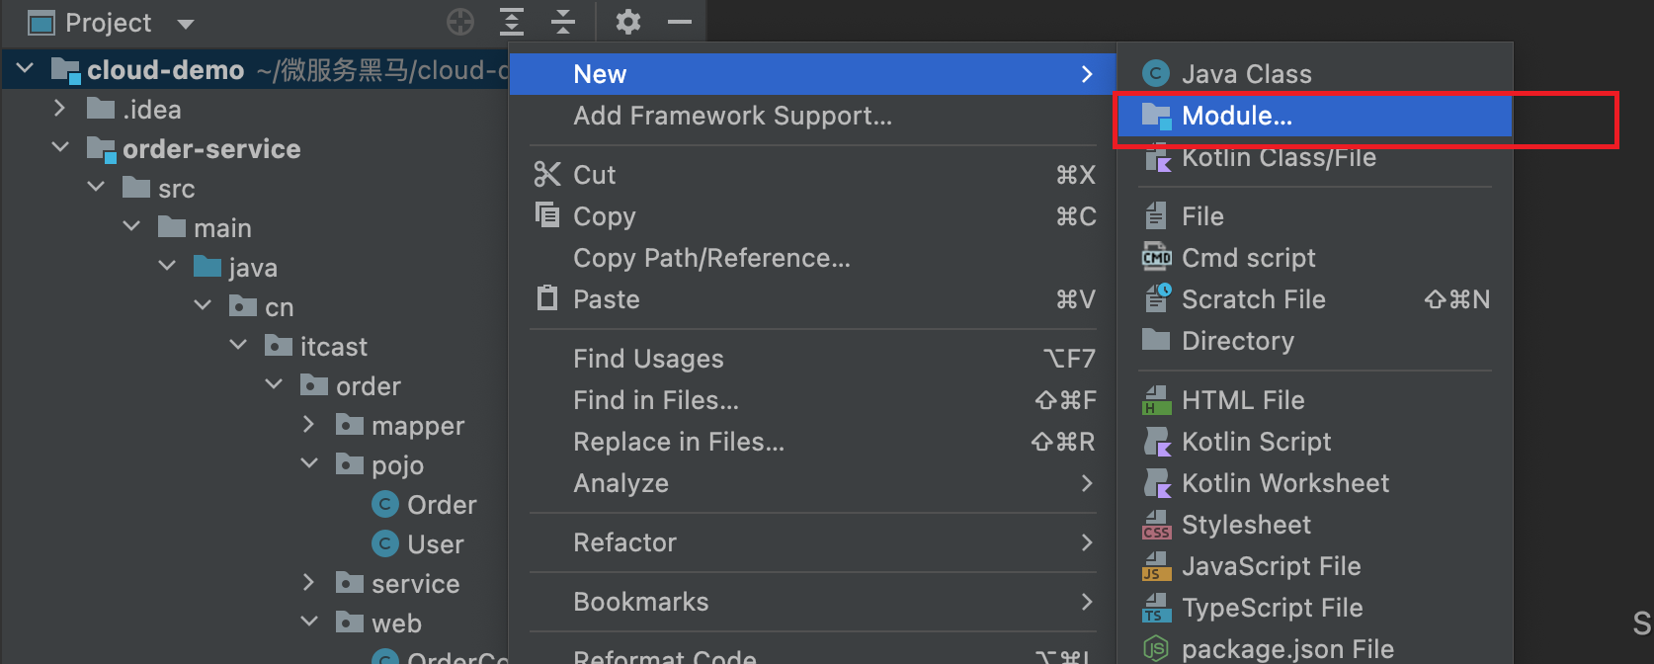Click the Java Class icon in submenu
Image resolution: width=1654 pixels, height=664 pixels.
tap(1155, 74)
